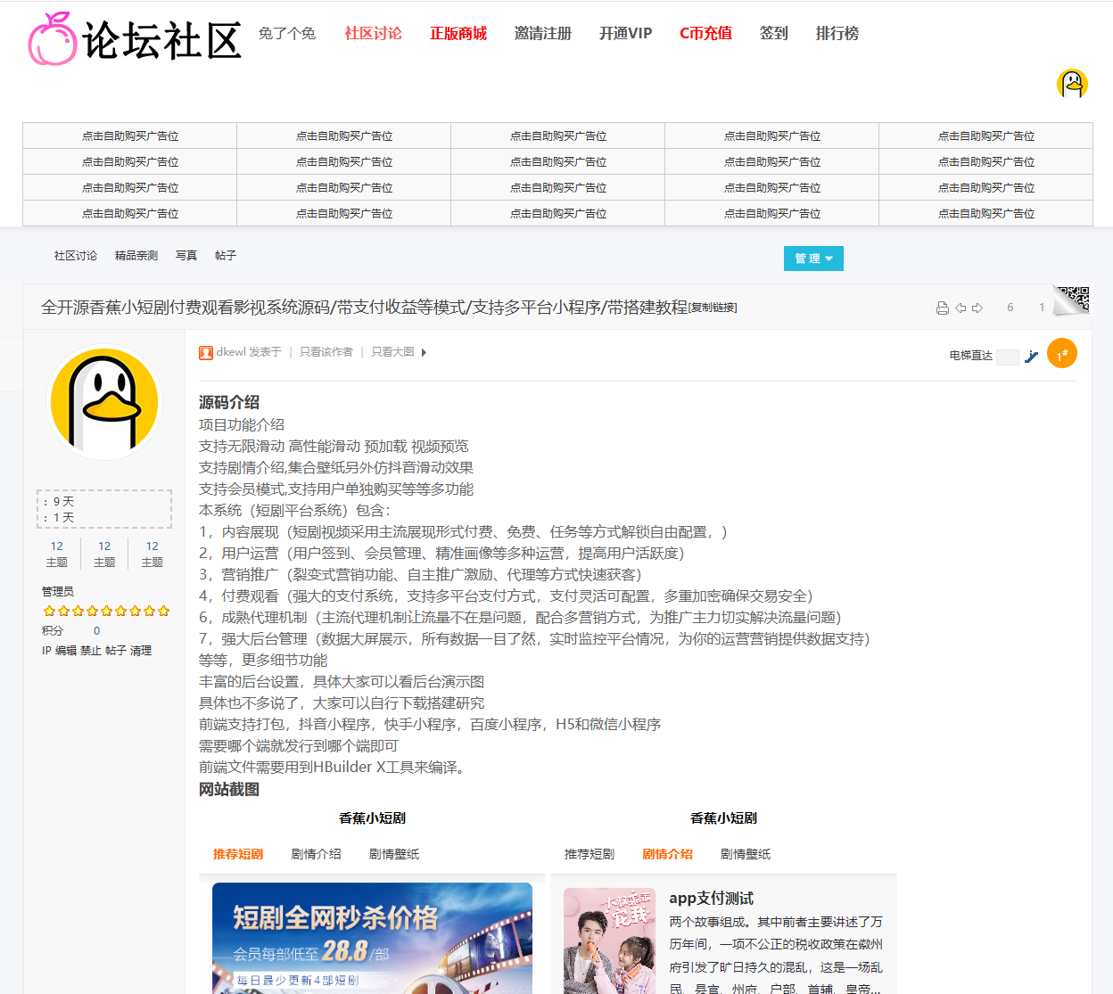Click the penguin avatar in top-right header
The image size is (1113, 994).
coord(1072,84)
